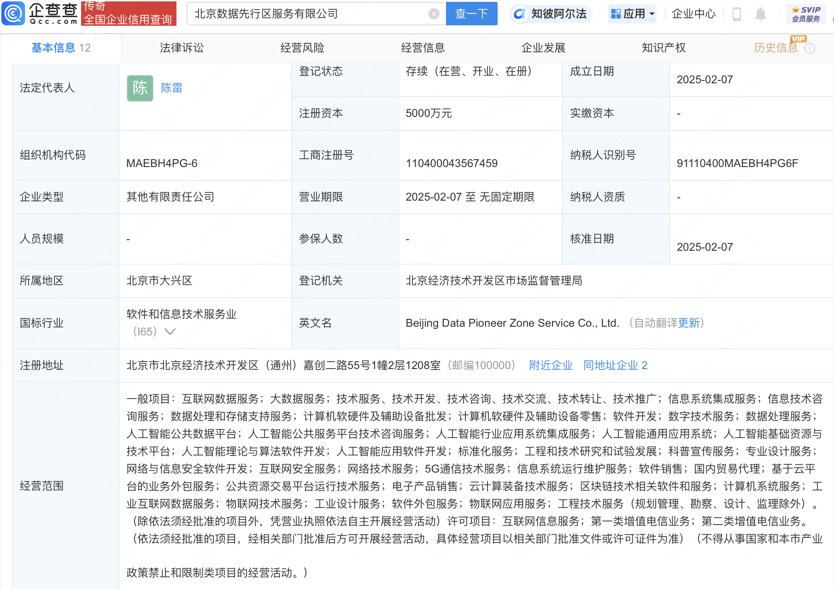Click the 知彼阿尔法 AI button
Viewport: 834px width, 589px height.
[551, 14]
